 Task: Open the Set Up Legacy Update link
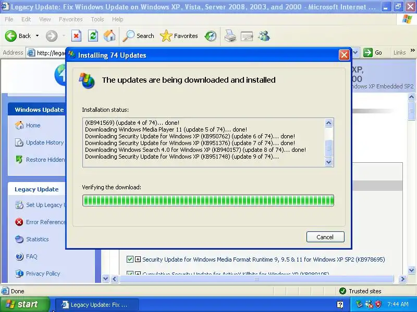(45, 205)
